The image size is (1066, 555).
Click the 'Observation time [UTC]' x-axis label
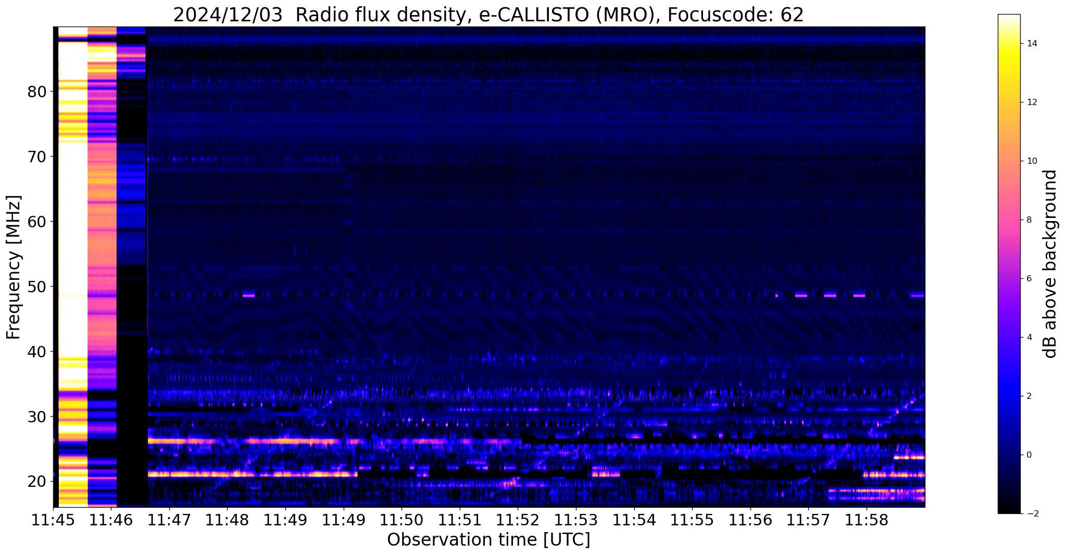coord(488,539)
